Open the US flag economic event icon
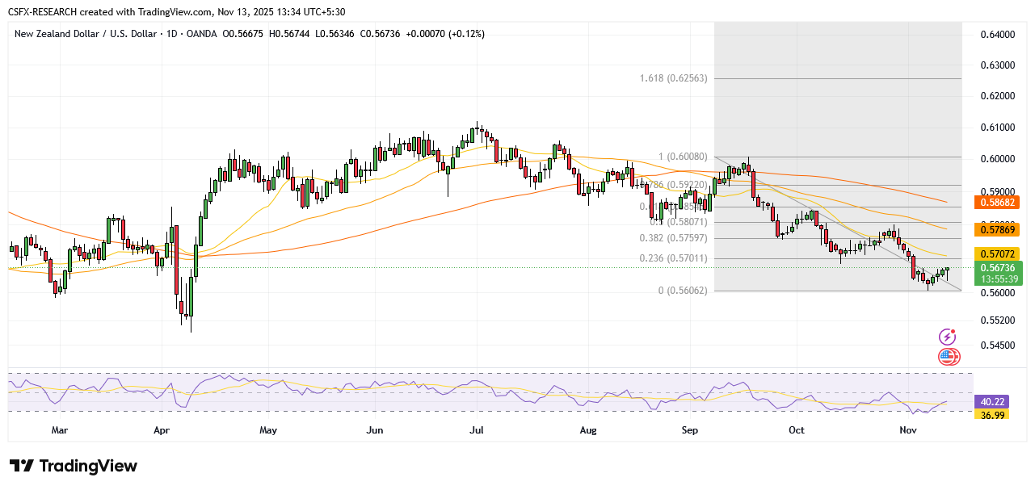1035x490 pixels. coord(948,356)
